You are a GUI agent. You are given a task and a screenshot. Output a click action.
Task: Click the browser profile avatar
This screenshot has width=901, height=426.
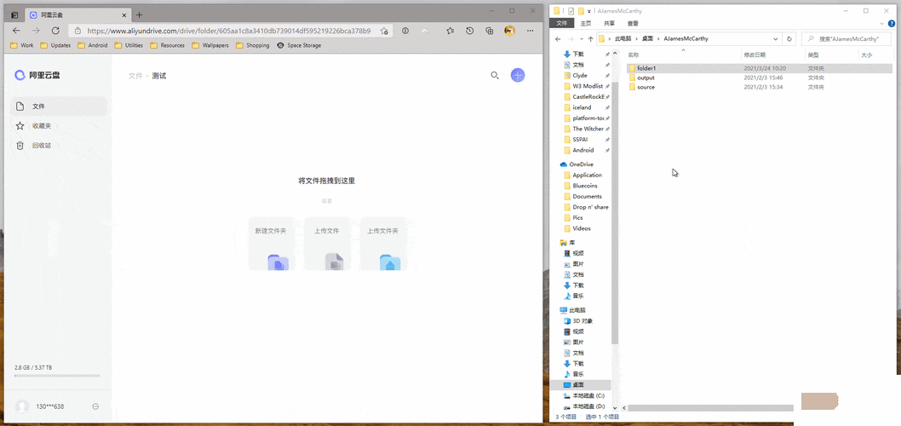(509, 31)
